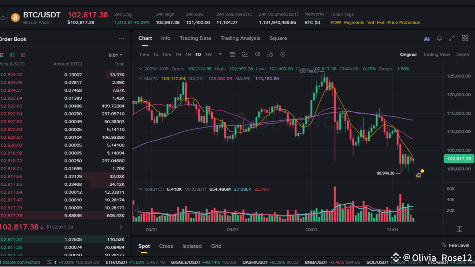This screenshot has height=267, width=475.
Task: Select the buy-only green order book view
Action: tap(12, 55)
